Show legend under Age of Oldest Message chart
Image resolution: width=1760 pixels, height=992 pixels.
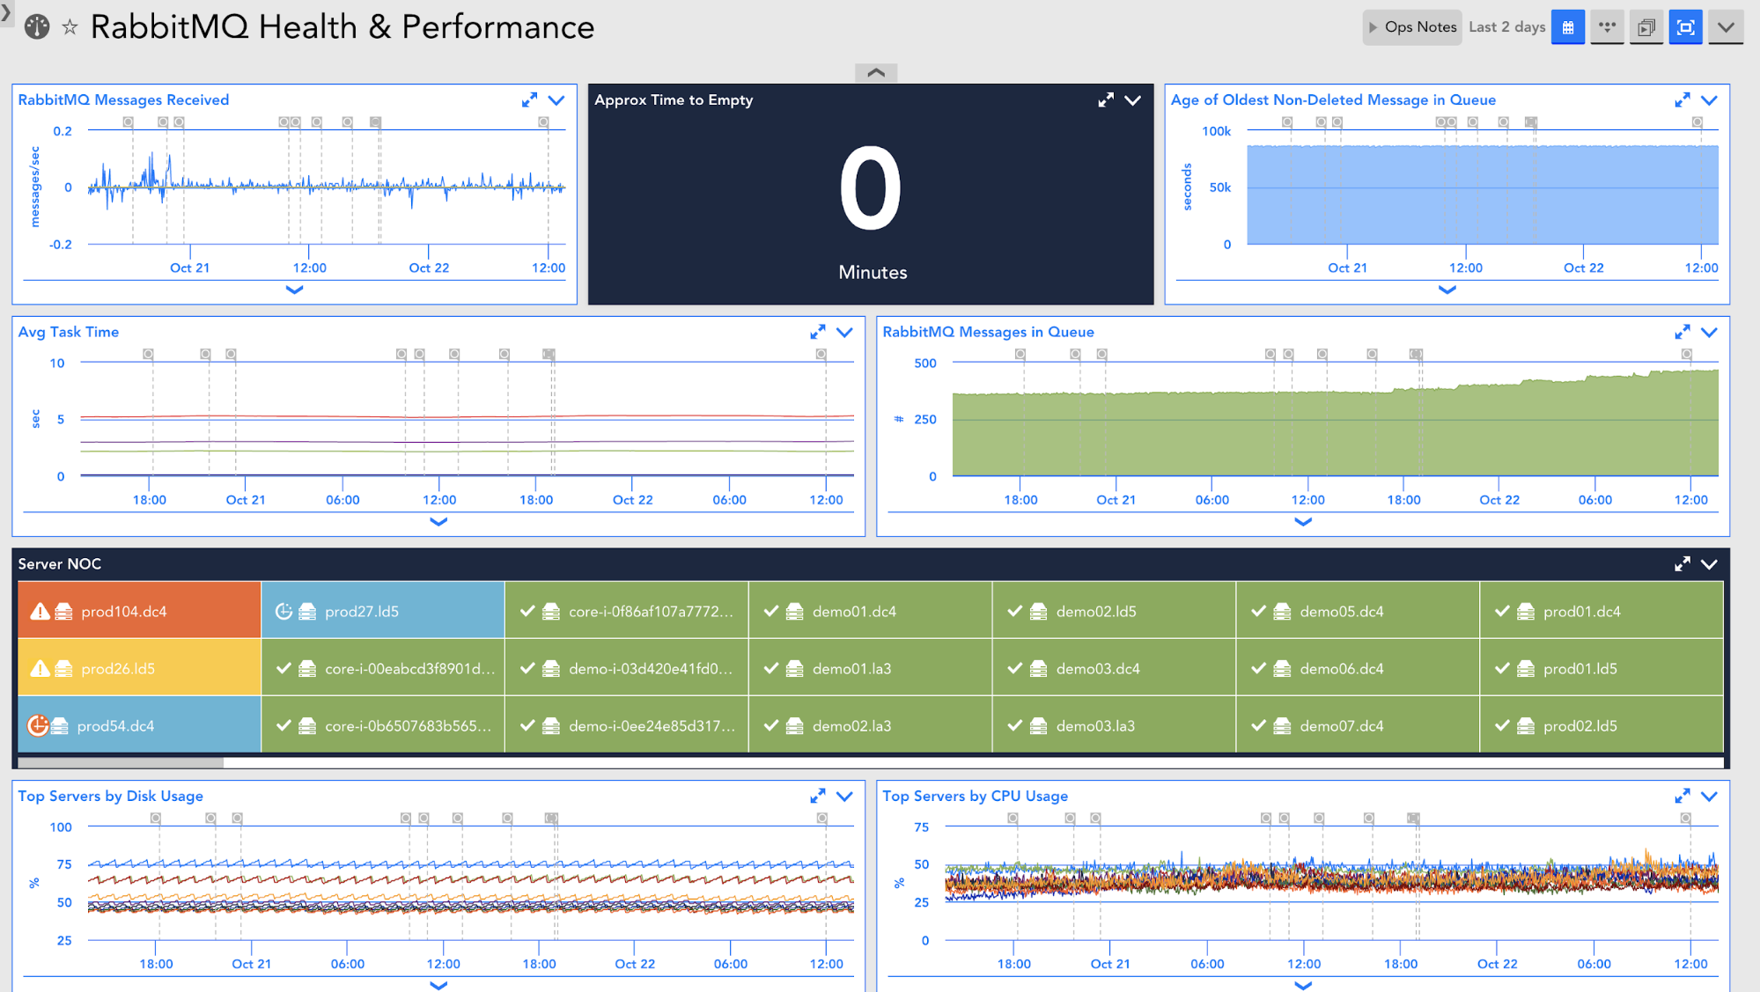1447,290
